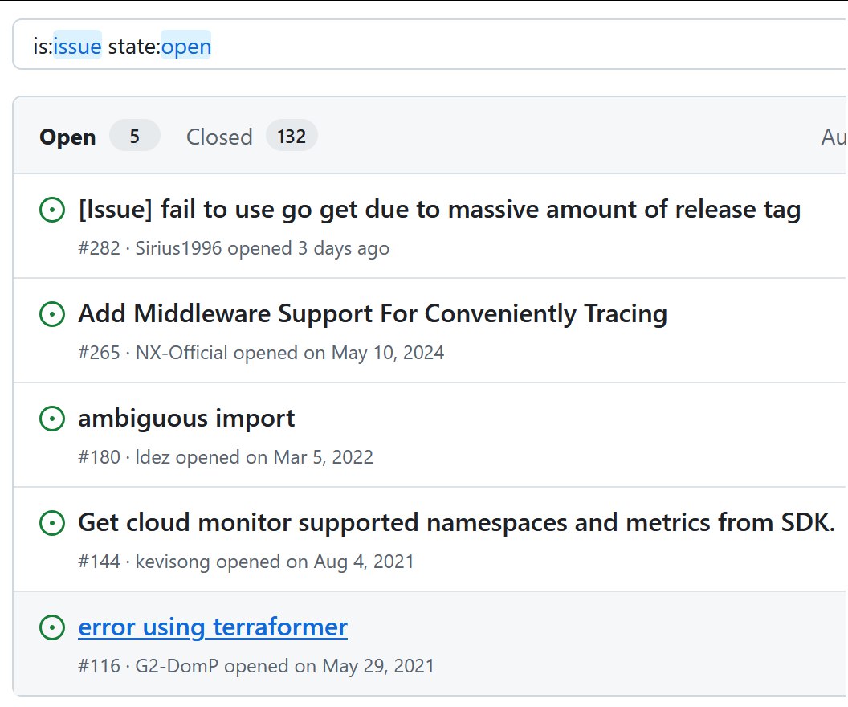Open the go get release tag issue
Screen dimensions: 848x707
[439, 210]
